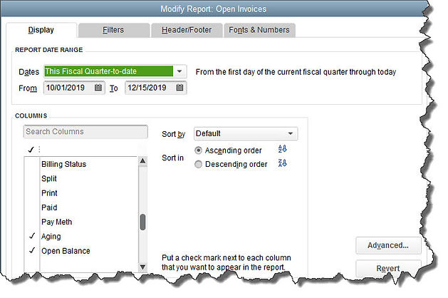Image resolution: width=448 pixels, height=298 pixels.
Task: Select Ascending order radio button
Action: (198, 150)
